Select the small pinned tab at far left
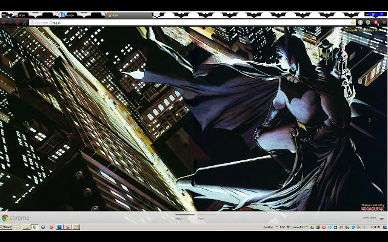 [4, 15]
